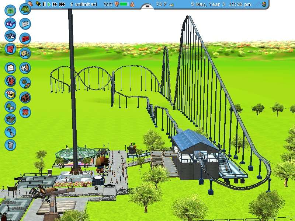The image size is (295, 221).
Task: Click the green park rating bar
Action: [x=124, y=4]
